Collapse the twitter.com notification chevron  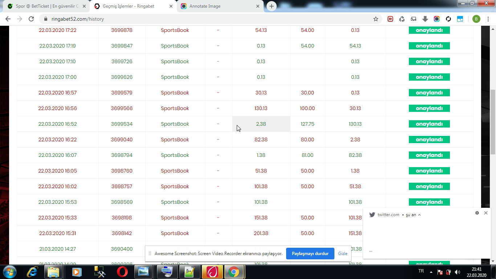(x=419, y=215)
